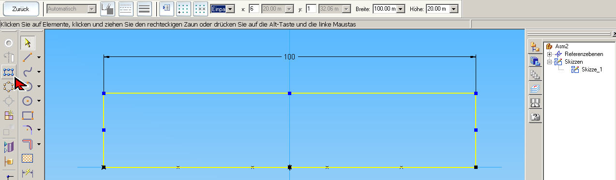Toggle the suppress occurrences pattern button
The image size is (616, 180).
200,9
